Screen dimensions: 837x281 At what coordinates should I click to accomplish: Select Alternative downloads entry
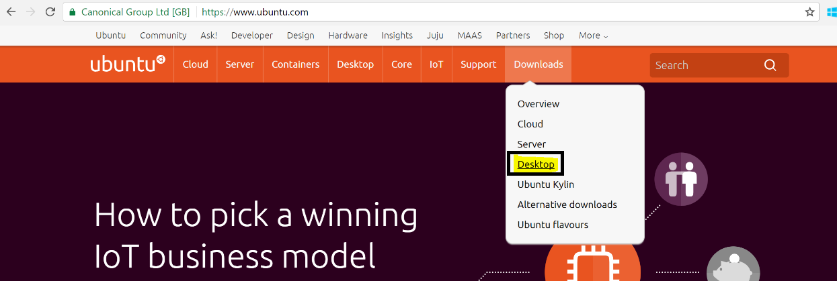[567, 205]
